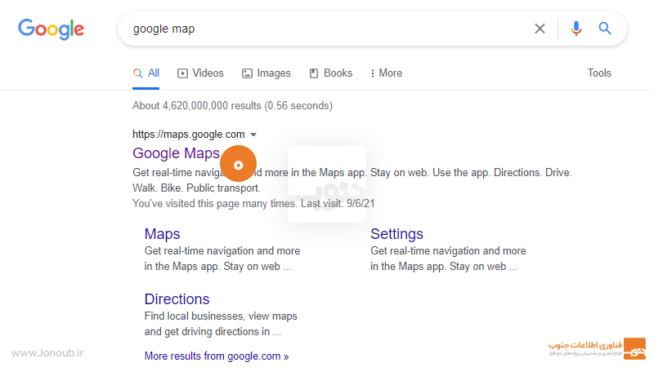Click 'Find local businesses, view maps' snippet
This screenshot has height=367, width=654.
221,316
